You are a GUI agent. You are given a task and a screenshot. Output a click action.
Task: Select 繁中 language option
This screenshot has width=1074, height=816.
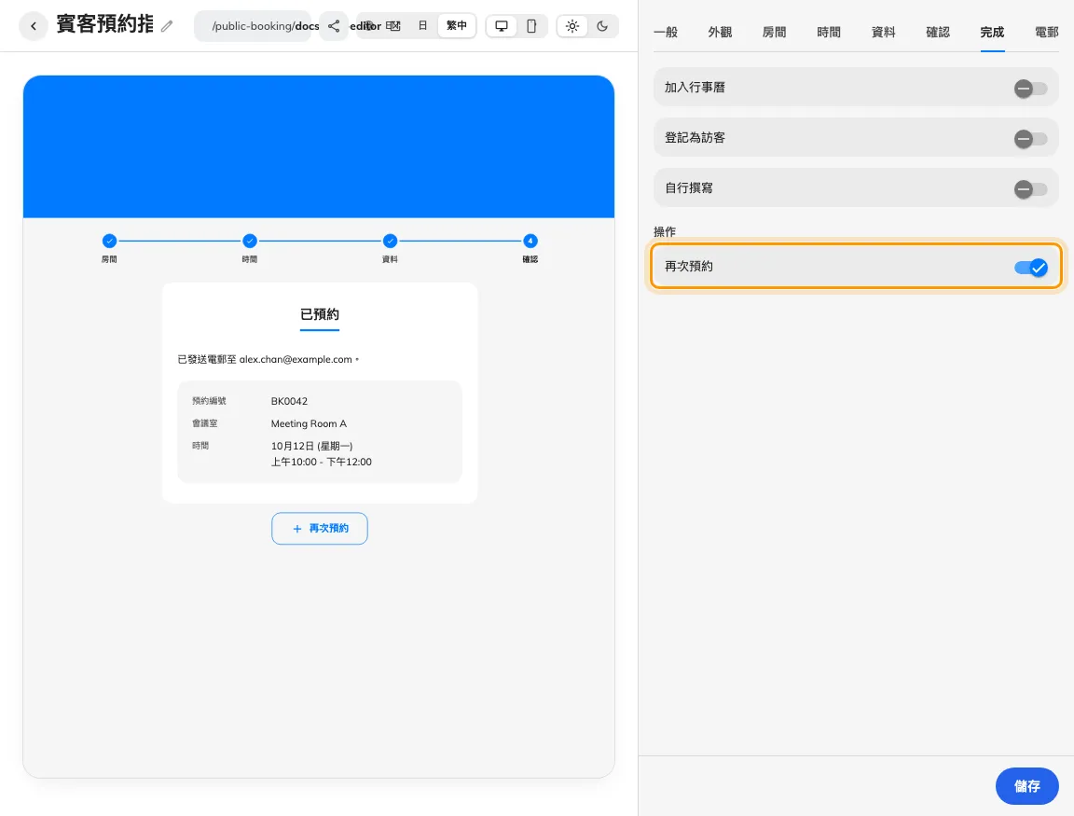(x=456, y=26)
